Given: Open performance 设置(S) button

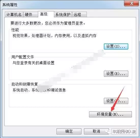Looking at the screenshot, I should tap(116, 47).
